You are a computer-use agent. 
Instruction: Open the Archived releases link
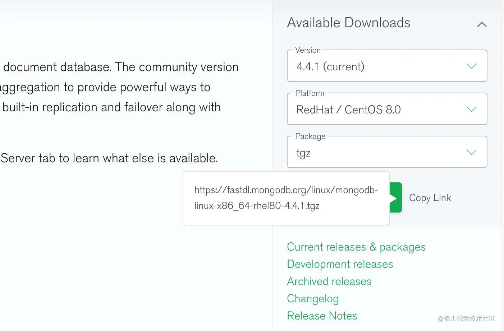(x=329, y=281)
